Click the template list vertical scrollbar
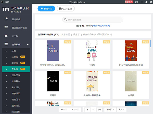 (151, 44)
